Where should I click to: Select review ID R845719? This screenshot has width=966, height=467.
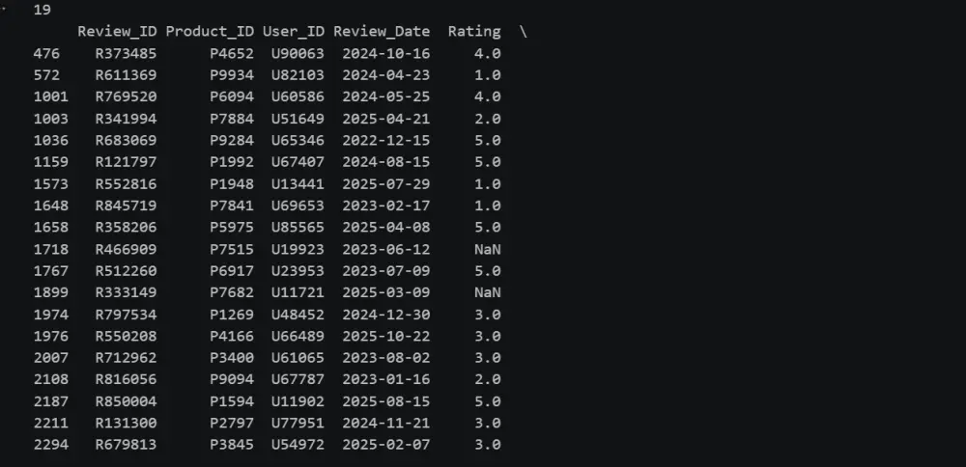[x=126, y=206]
